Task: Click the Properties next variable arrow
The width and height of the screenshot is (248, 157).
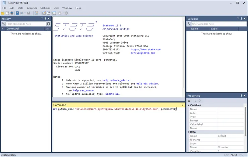Action: click(200, 101)
